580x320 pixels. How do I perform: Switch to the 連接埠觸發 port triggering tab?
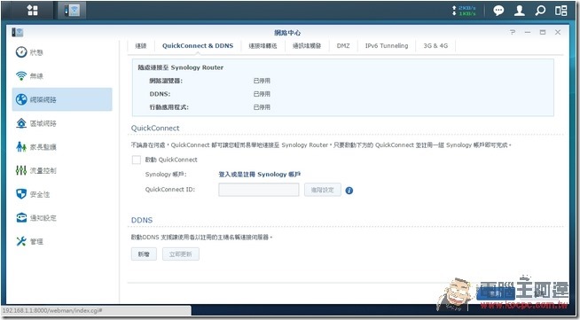tap(307, 46)
